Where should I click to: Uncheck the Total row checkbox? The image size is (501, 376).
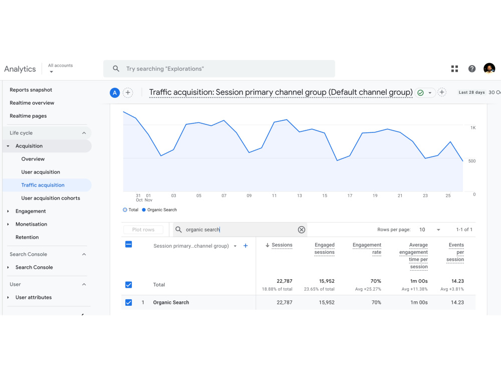pos(128,285)
